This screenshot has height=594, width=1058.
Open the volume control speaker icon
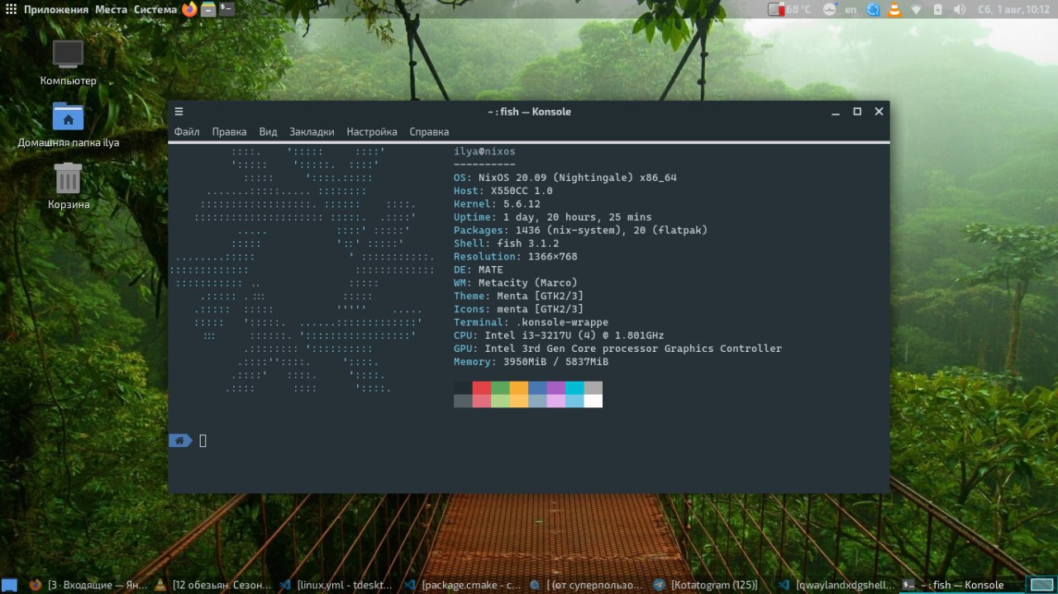tap(960, 9)
